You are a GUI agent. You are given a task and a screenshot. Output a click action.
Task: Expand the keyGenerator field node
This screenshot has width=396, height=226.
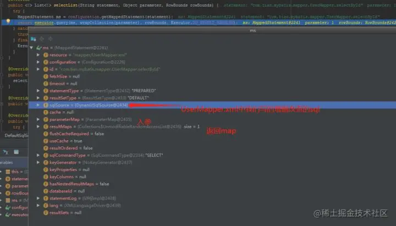[x=38, y=162]
